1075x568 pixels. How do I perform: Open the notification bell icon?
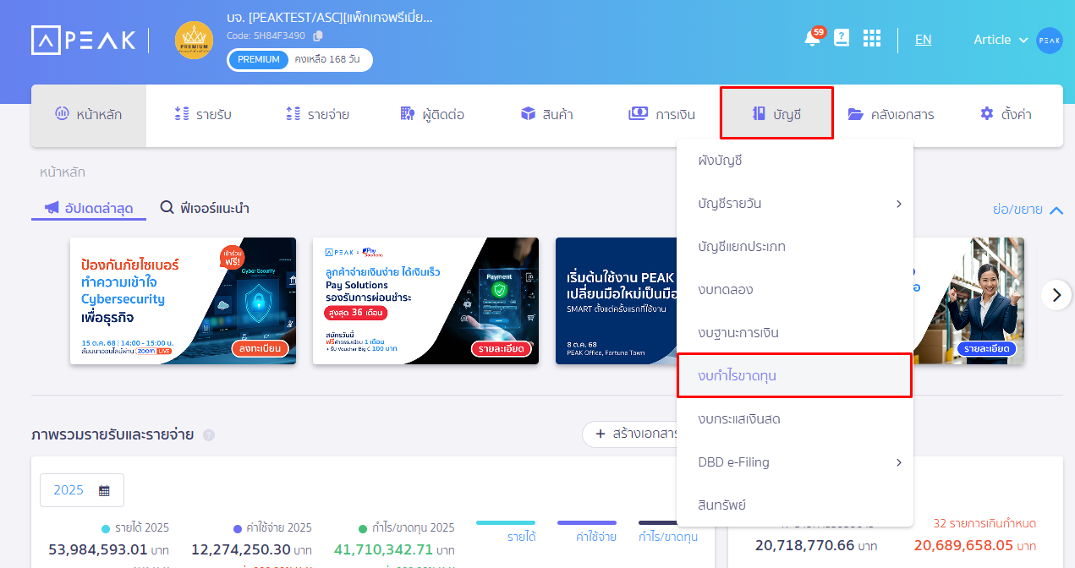812,39
